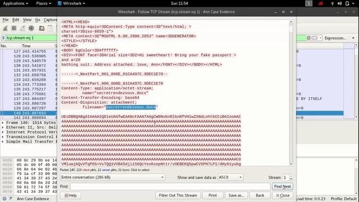Click 'Content-Transfer-Encoding: base64' line

point(100,98)
